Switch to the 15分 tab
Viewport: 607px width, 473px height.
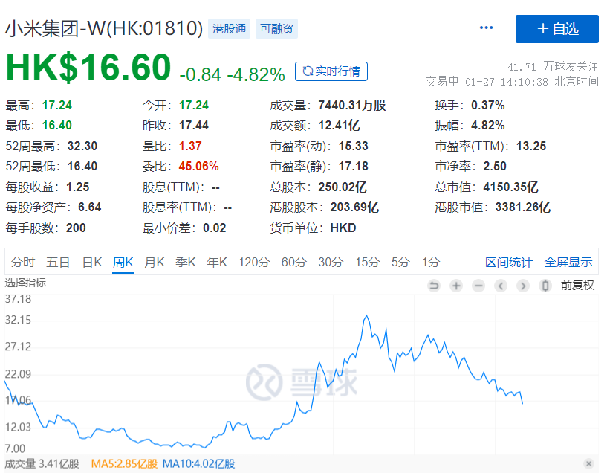coord(367,263)
